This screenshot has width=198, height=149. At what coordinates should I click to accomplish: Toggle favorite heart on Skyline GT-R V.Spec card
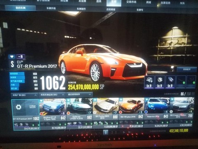click(x=41, y=101)
